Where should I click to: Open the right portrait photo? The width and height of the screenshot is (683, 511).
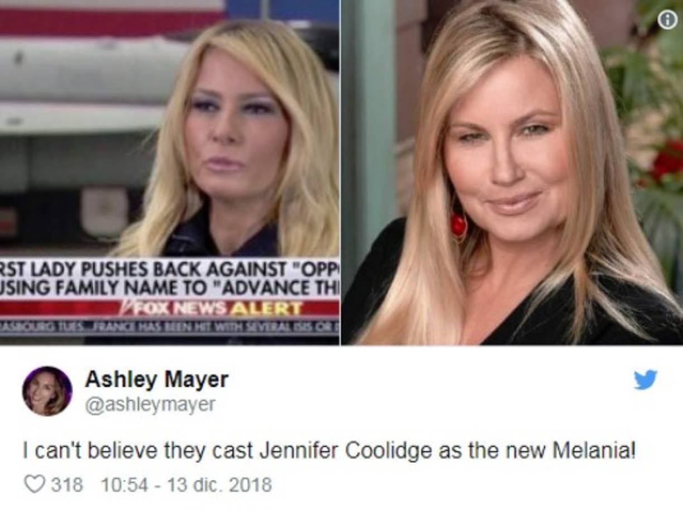pos(512,172)
